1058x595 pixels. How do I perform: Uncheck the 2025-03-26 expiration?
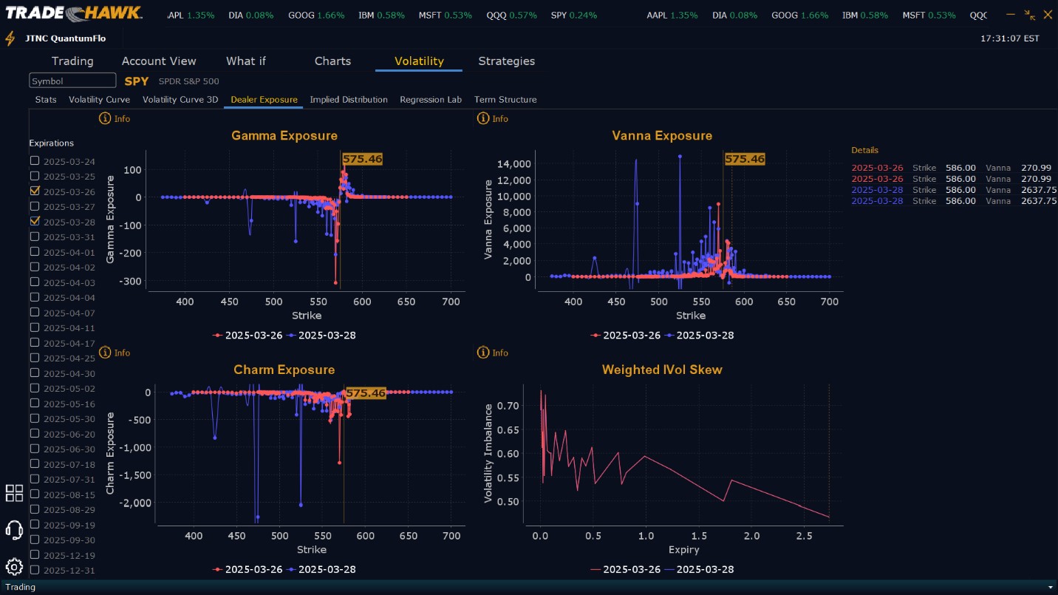(x=35, y=191)
